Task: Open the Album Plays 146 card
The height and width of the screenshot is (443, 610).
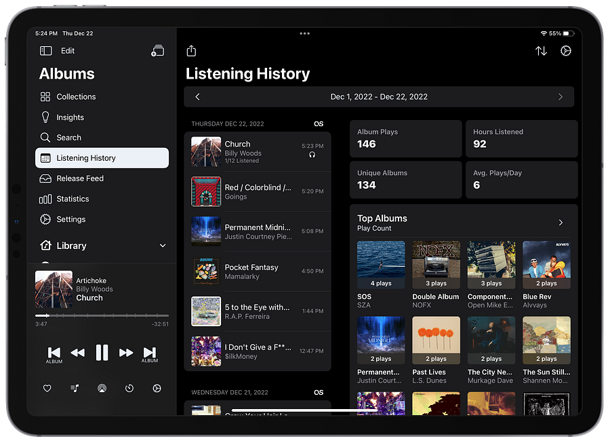Action: 406,138
